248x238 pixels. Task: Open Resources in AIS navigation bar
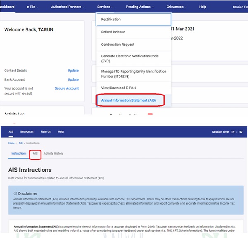[27, 131]
